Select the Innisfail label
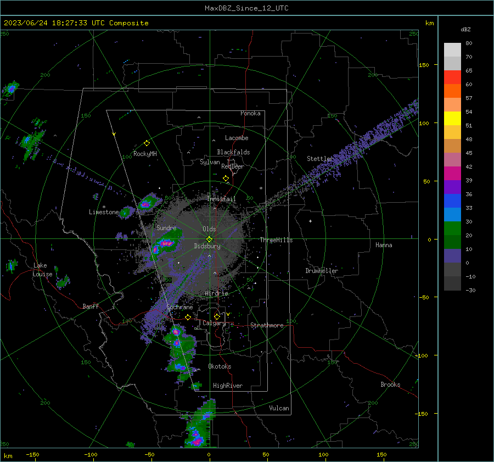Viewport: 494px width, 462px height. pos(221,199)
